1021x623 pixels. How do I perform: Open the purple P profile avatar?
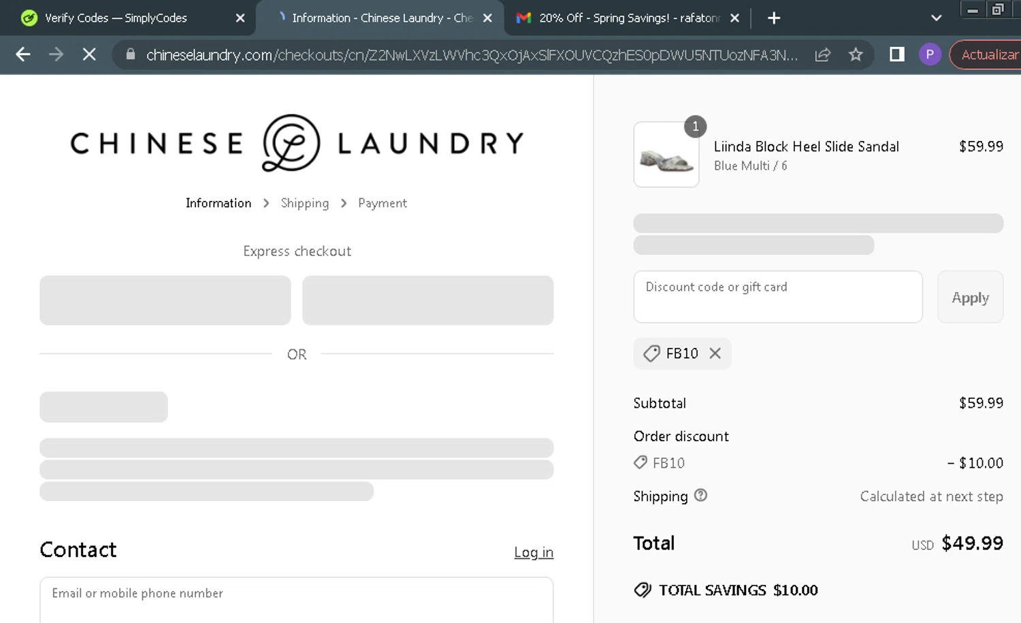pos(930,54)
